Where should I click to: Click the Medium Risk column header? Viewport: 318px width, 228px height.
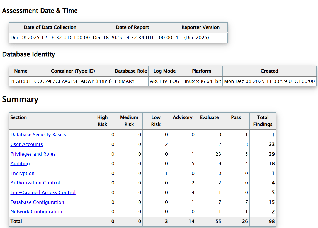pyautogui.click(x=129, y=121)
